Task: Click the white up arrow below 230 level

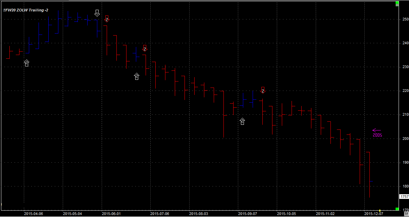Action: 136,76
